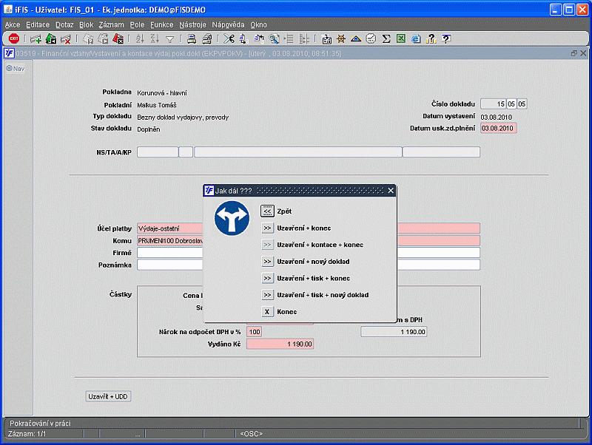
Task: Click the delete record icon with red X
Action: click(x=66, y=38)
